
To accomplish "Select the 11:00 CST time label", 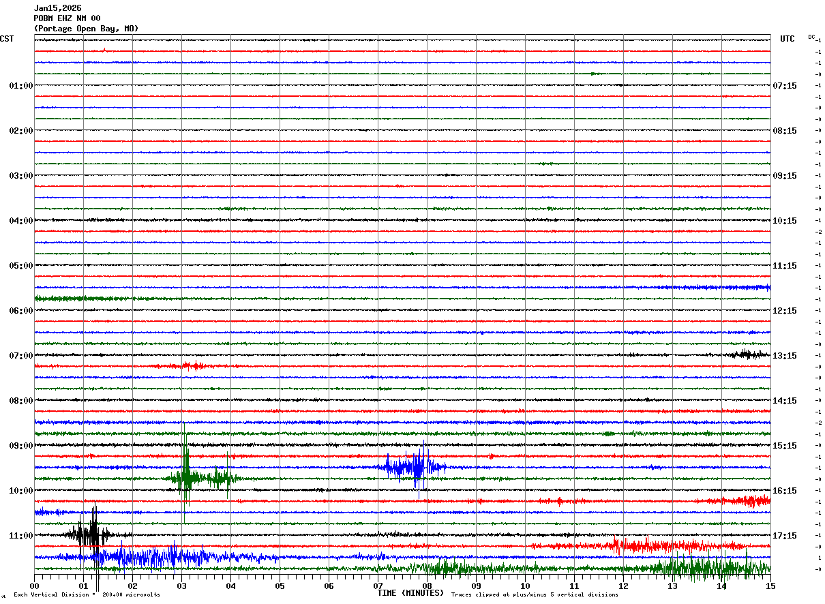I will pos(20,535).
